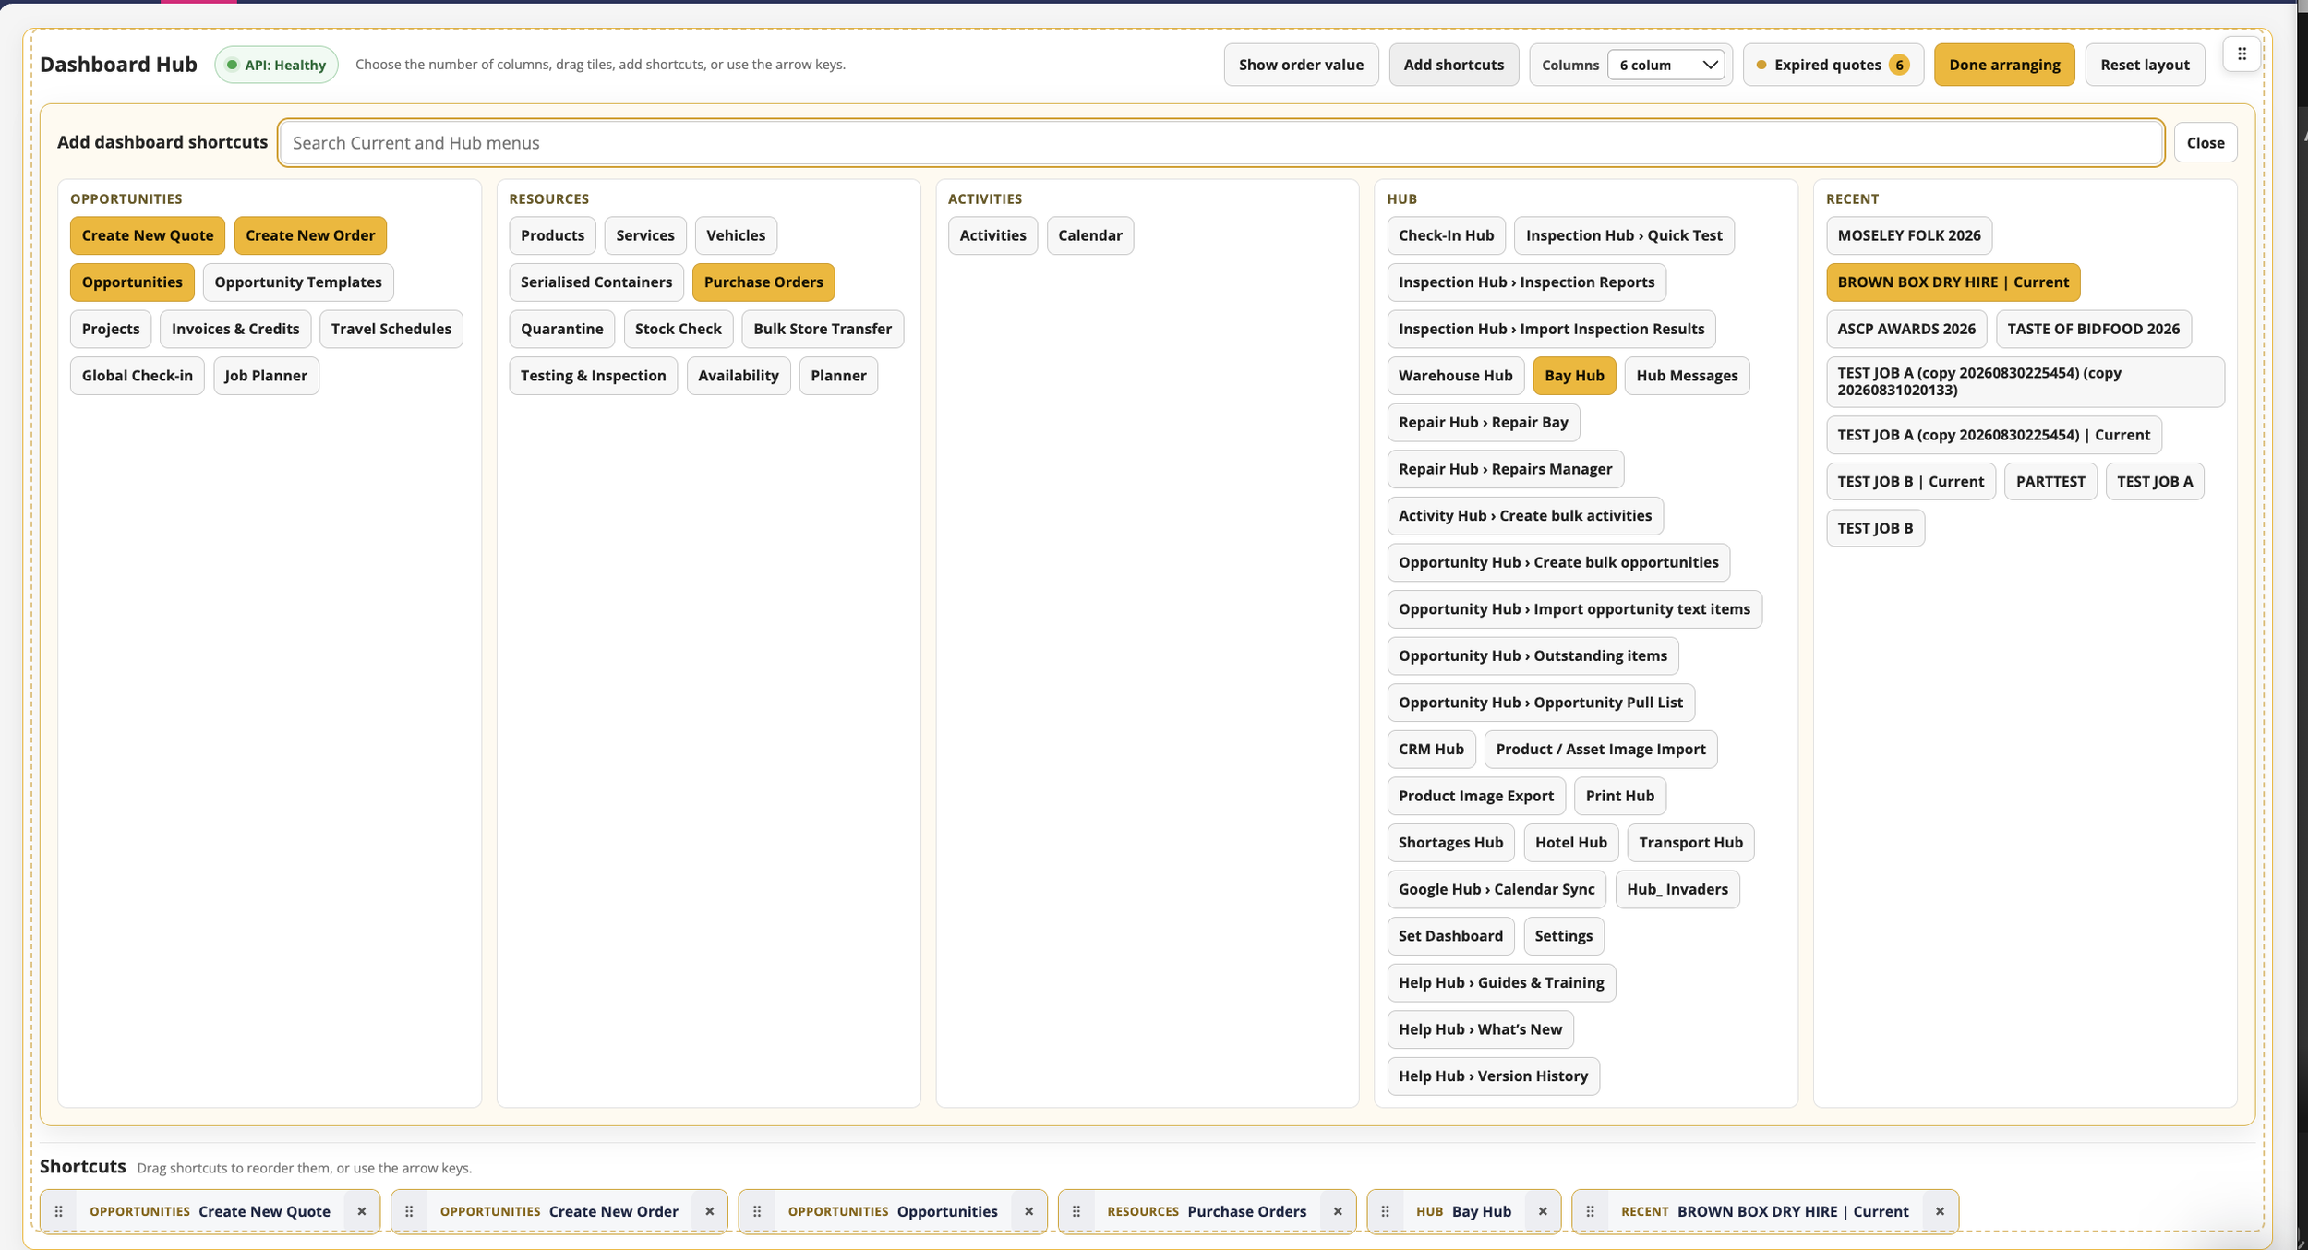Toggle Create New Quote shortcut chip

[x=148, y=235]
